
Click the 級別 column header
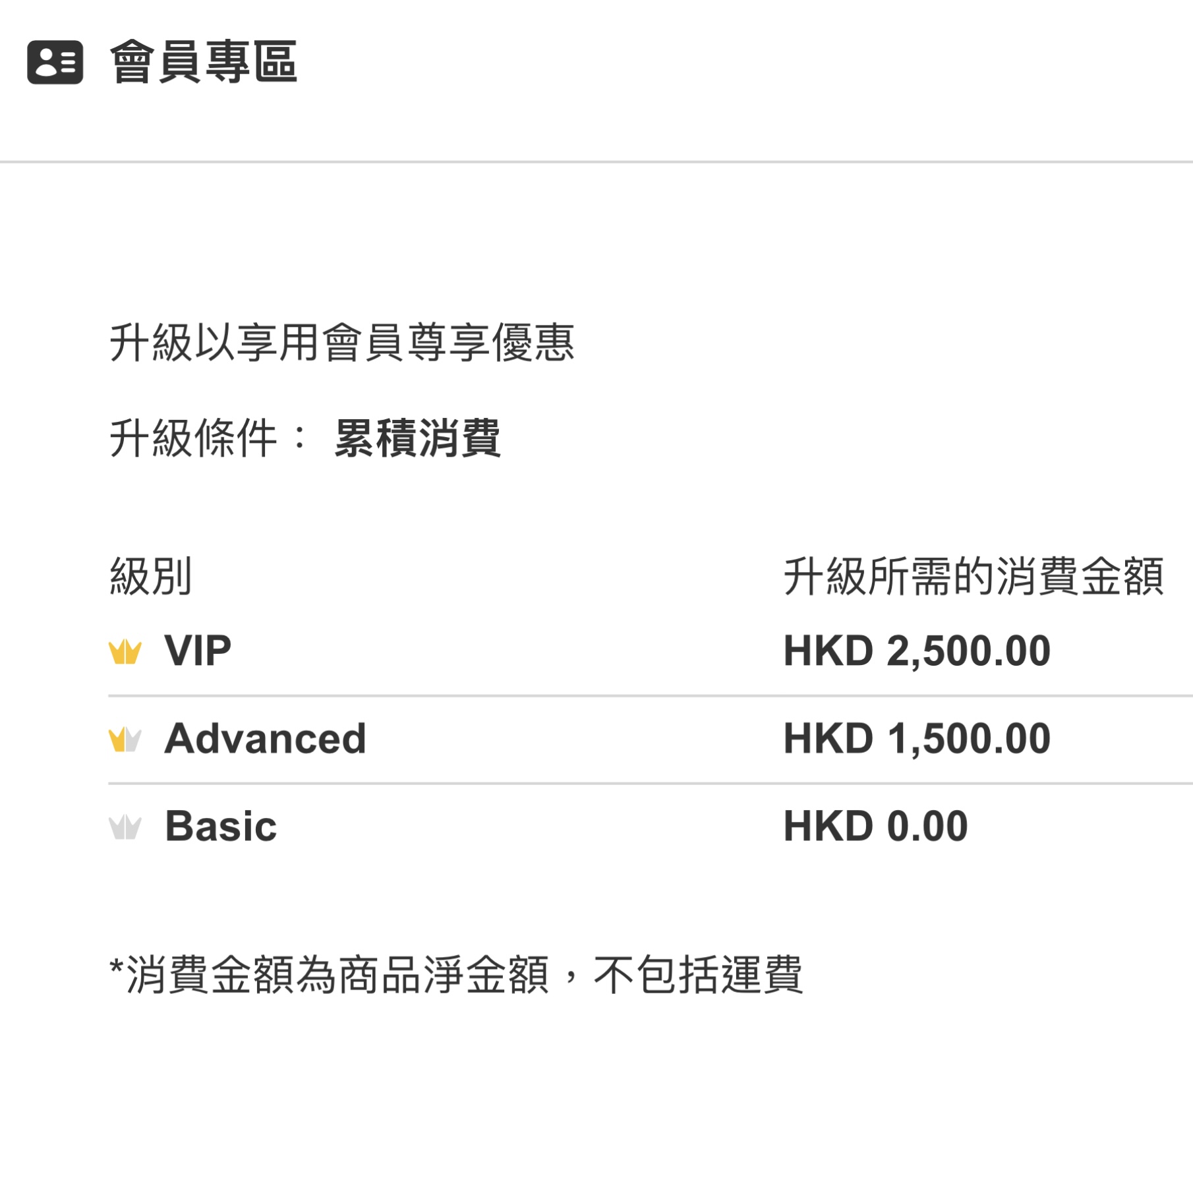pos(150,577)
